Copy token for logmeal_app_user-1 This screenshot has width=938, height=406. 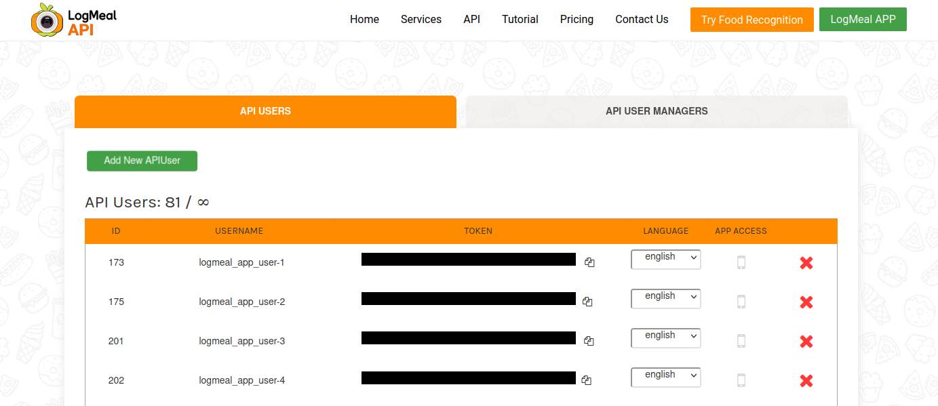589,262
